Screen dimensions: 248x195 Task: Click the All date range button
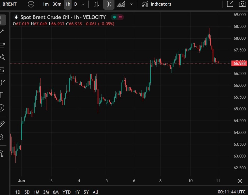(95, 192)
